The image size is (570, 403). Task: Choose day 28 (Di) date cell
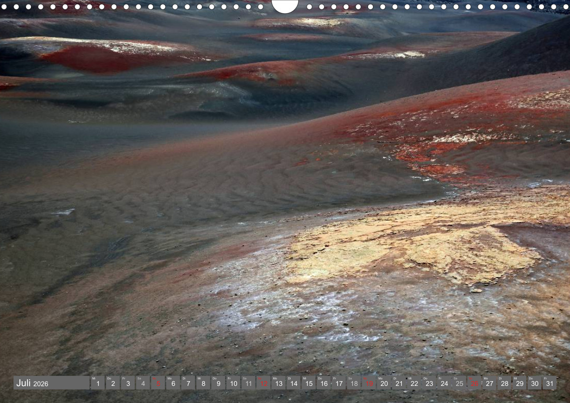pos(504,383)
